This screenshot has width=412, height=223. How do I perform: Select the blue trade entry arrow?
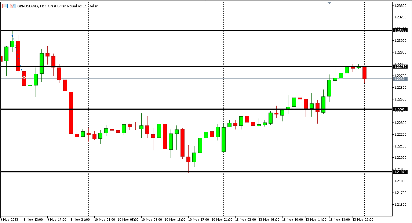pos(12,36)
